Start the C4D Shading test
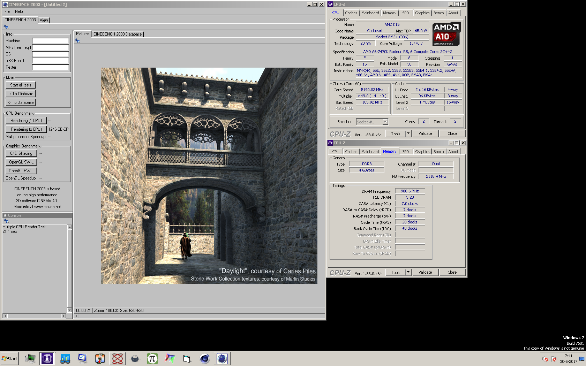This screenshot has height=366, width=586. click(x=21, y=153)
